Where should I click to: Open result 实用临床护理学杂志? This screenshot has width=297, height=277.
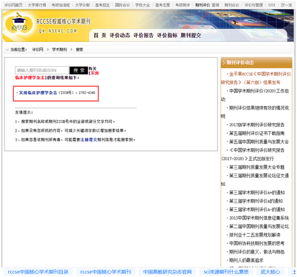pos(38,93)
